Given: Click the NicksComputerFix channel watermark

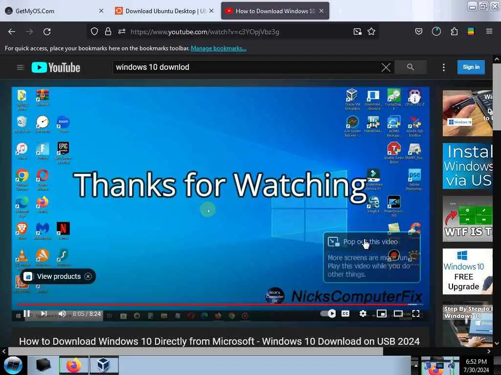Looking at the screenshot, I should 344,296.
